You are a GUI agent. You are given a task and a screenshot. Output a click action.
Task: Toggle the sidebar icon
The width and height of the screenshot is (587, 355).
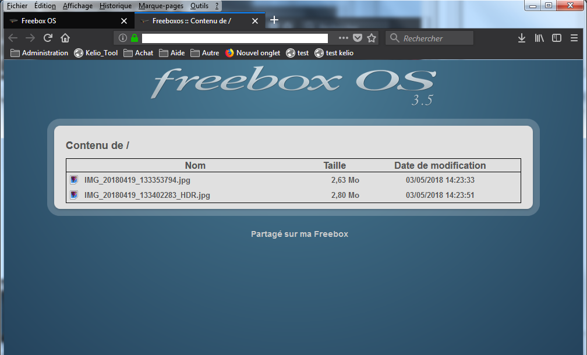[x=557, y=38]
